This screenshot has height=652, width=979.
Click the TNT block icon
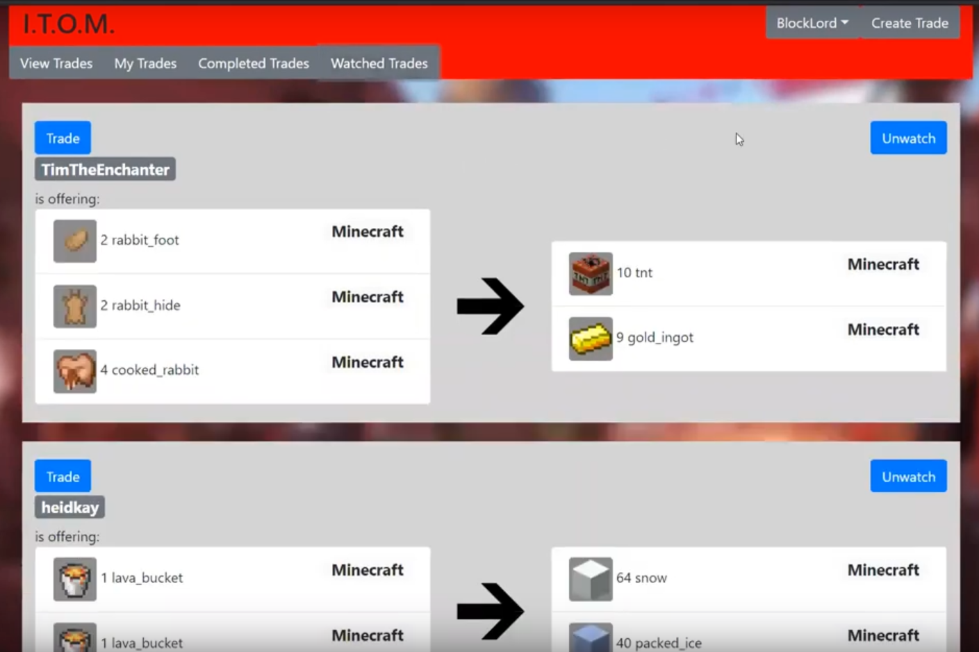pos(591,273)
